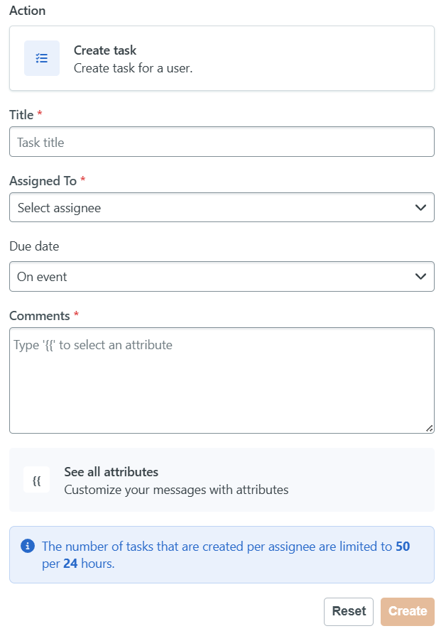Click the Reset button
The height and width of the screenshot is (631, 446).
[349, 611]
